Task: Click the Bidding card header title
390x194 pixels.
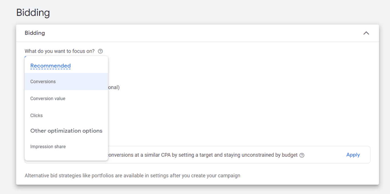Action: pyautogui.click(x=35, y=33)
